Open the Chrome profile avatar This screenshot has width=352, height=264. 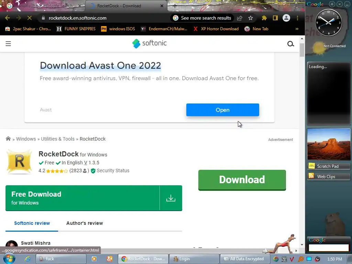(x=286, y=18)
